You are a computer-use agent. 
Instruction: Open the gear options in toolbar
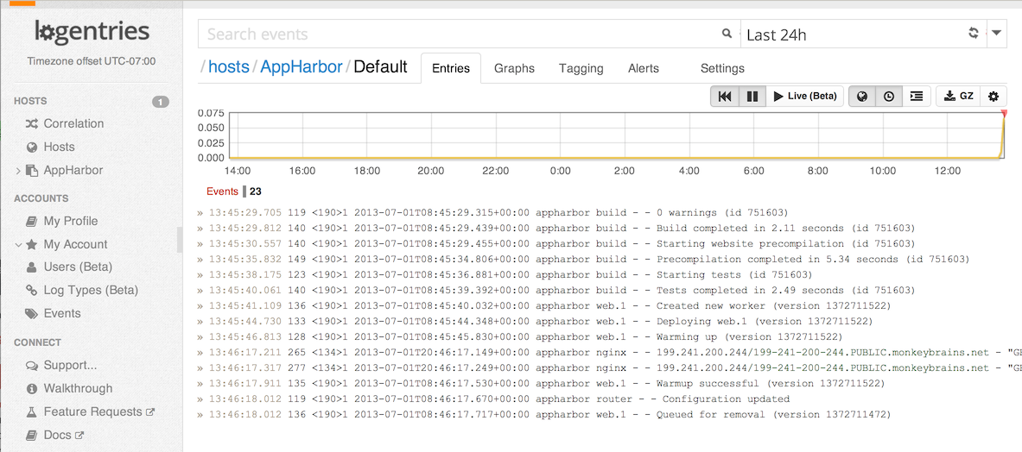pyautogui.click(x=993, y=97)
